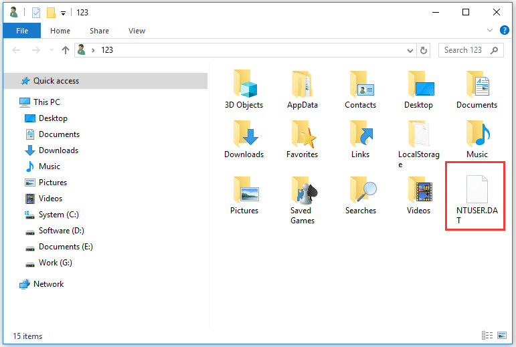The image size is (516, 347).
Task: Switch to large icons view layout
Action: tap(502, 335)
